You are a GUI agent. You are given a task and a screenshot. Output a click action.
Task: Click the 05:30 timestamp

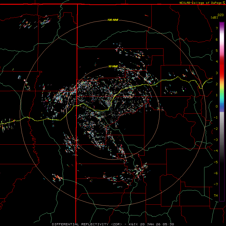pyautogui.click(x=168, y=224)
